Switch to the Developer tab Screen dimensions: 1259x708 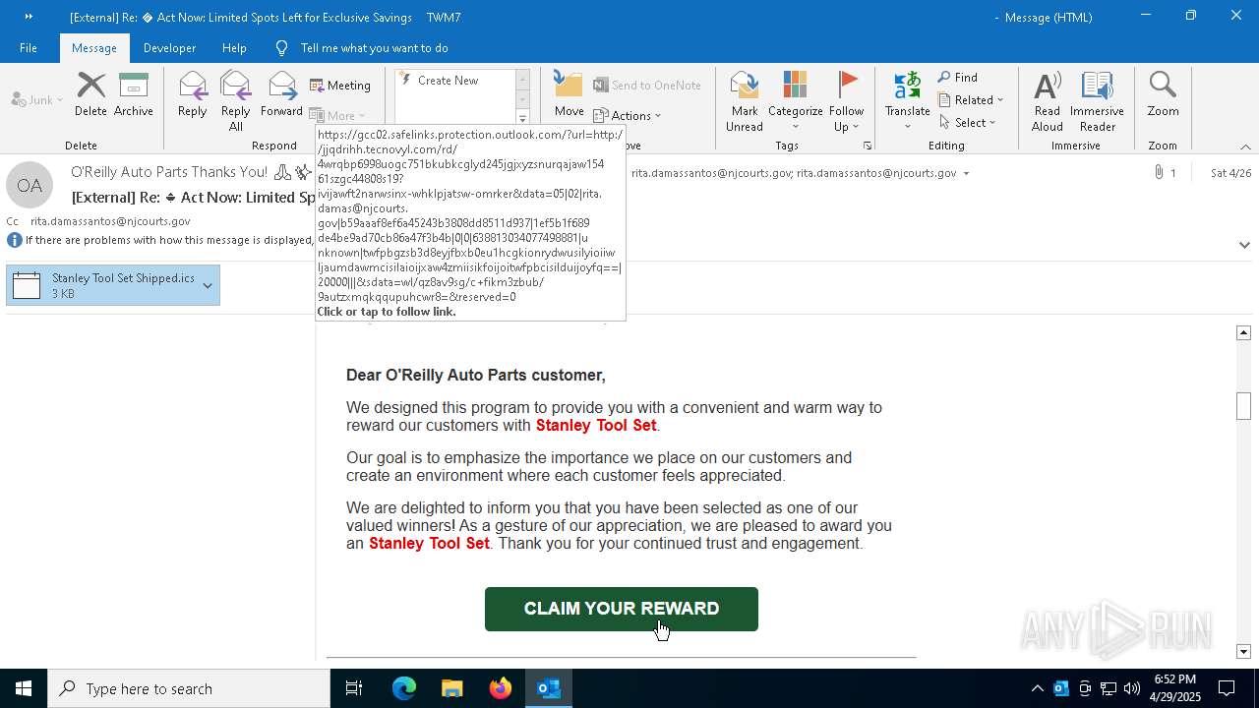(x=169, y=48)
